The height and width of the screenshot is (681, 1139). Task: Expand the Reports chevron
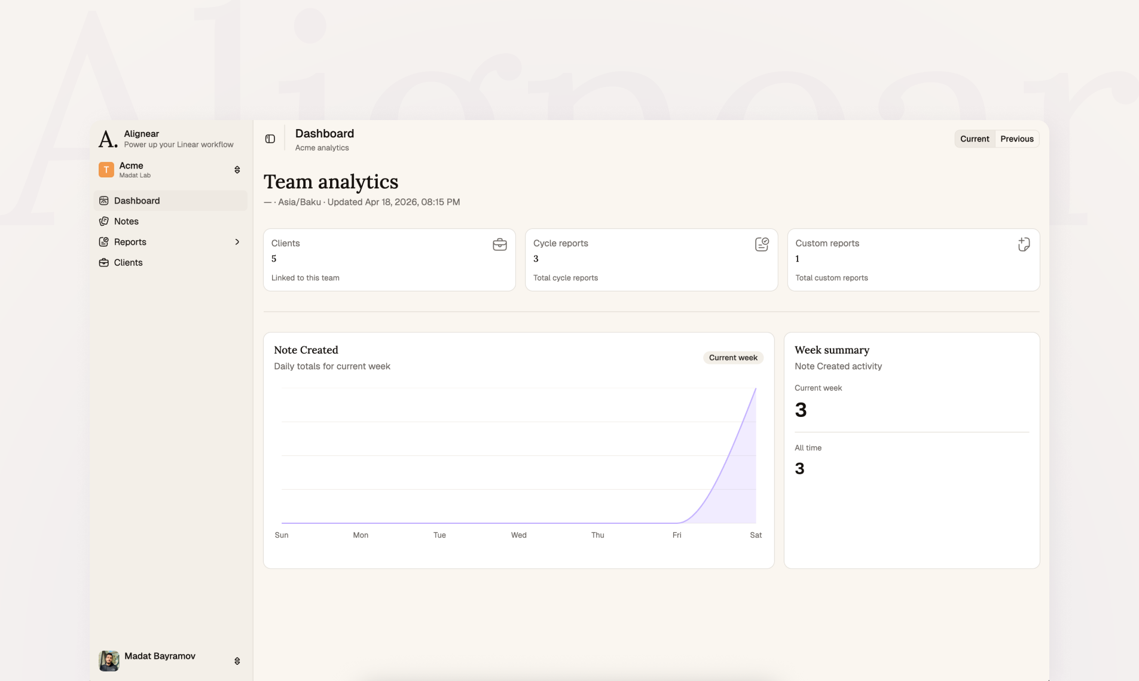point(237,242)
